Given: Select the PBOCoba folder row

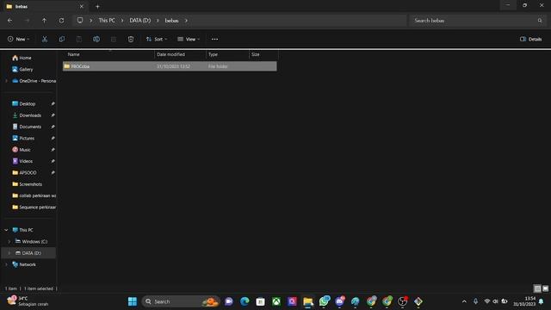Looking at the screenshot, I should coord(170,66).
